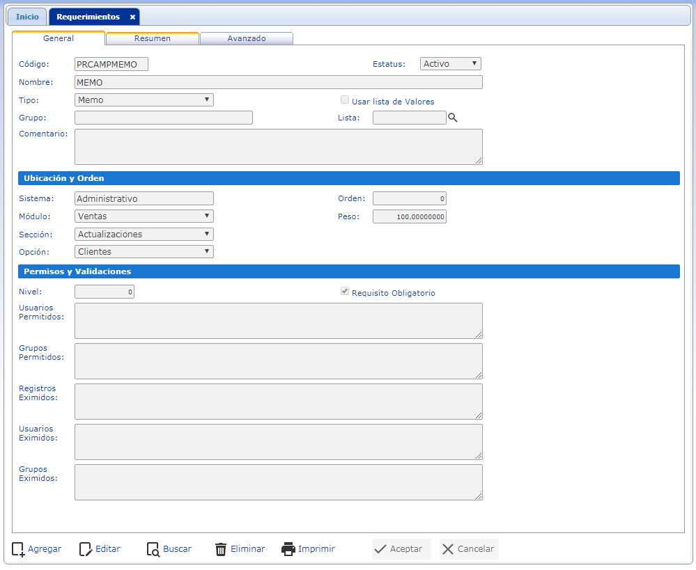Click the Buscar search document icon
This screenshot has height=570, width=696.
click(153, 549)
